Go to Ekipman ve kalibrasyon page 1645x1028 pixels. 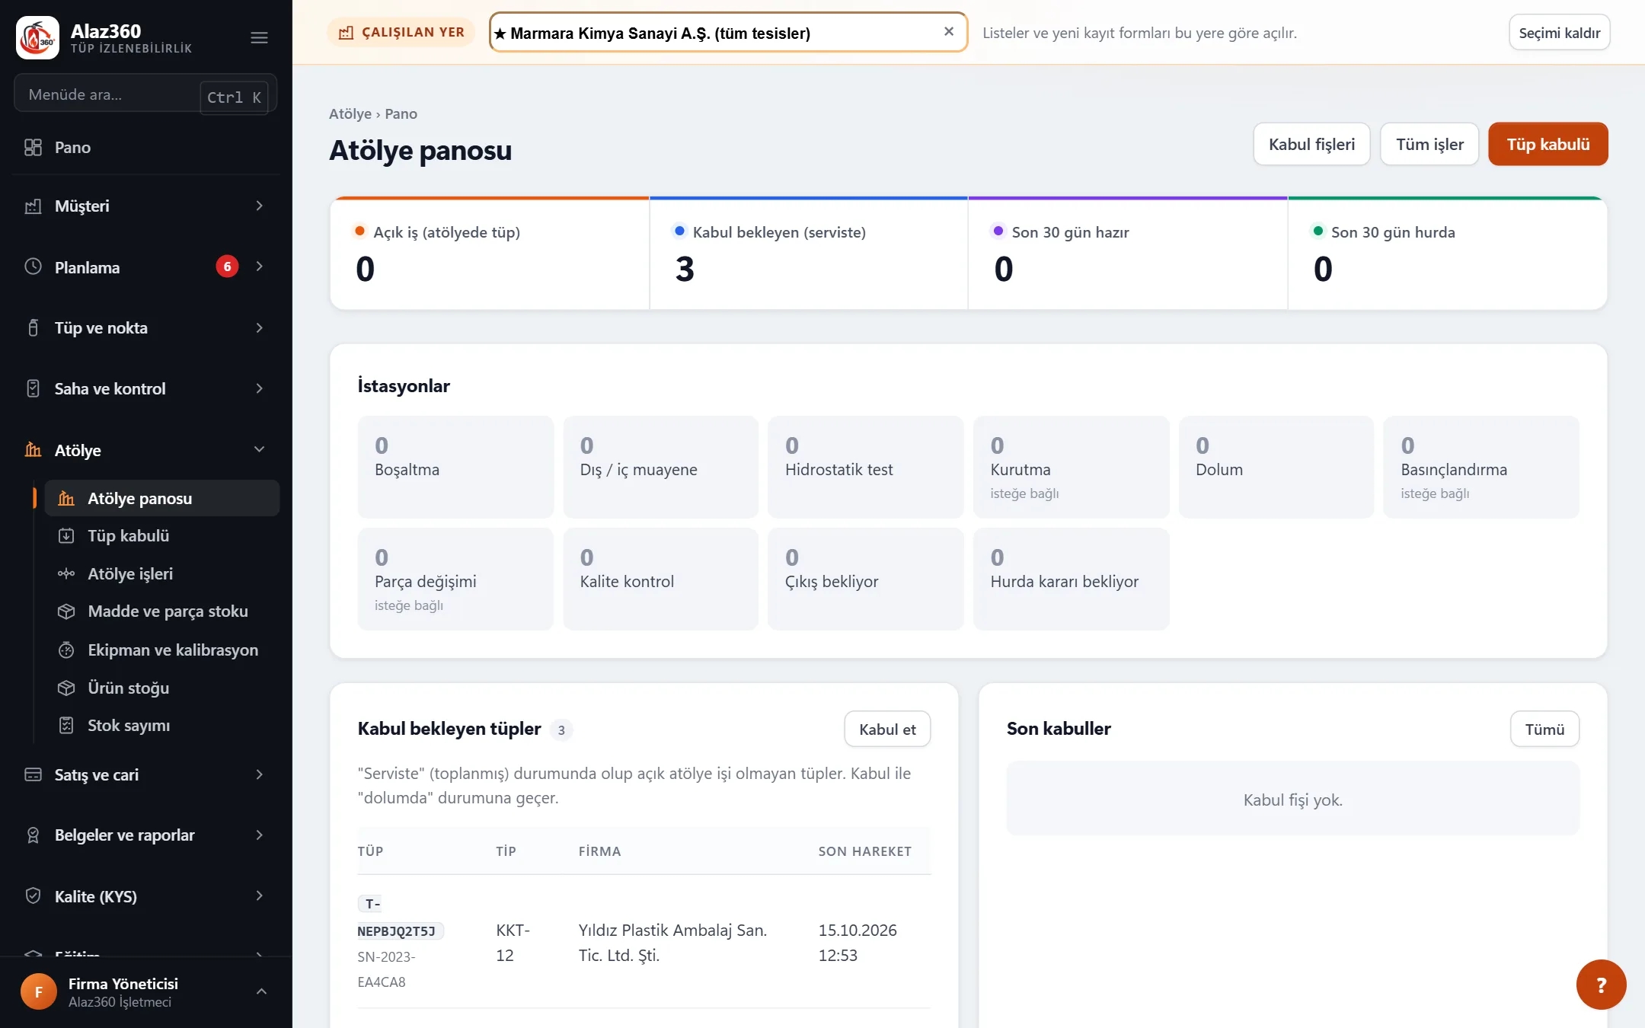(x=161, y=650)
